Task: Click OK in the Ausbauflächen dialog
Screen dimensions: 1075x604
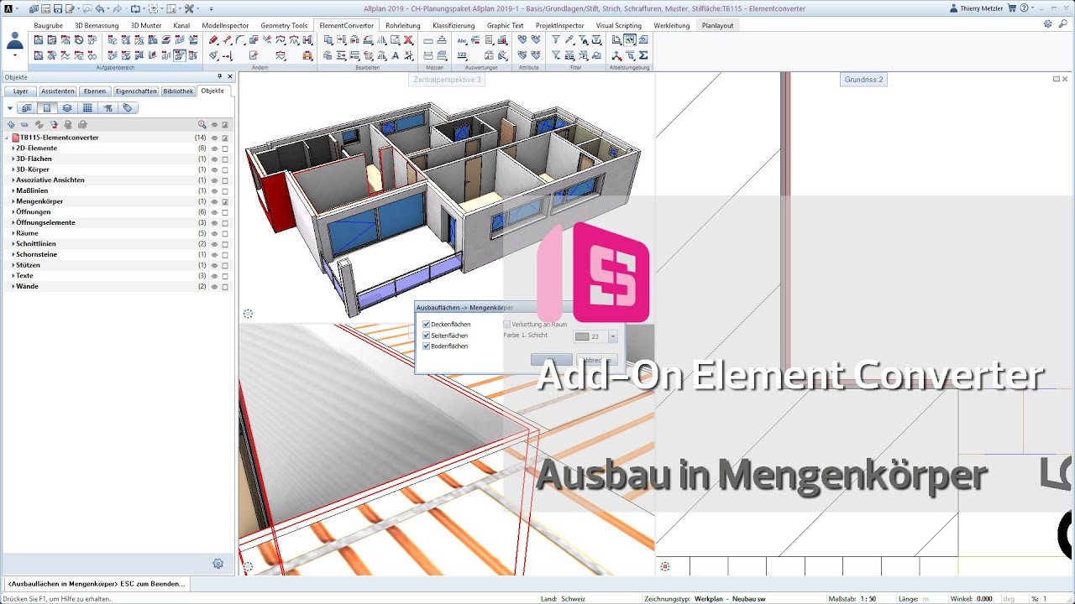Action: click(x=552, y=359)
